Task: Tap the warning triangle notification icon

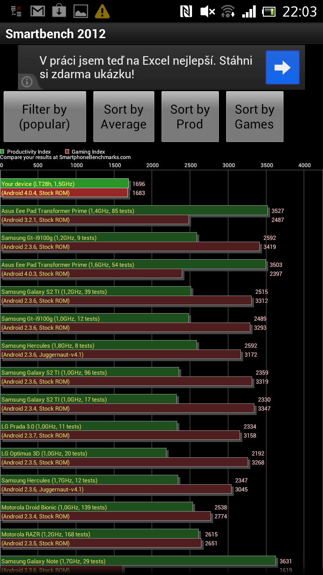Action: pyautogui.click(x=102, y=11)
